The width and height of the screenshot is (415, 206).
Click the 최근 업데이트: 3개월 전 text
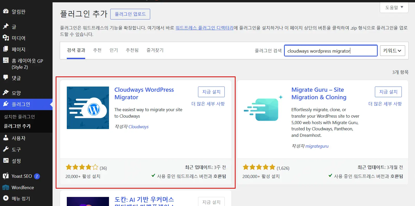coord(380,167)
